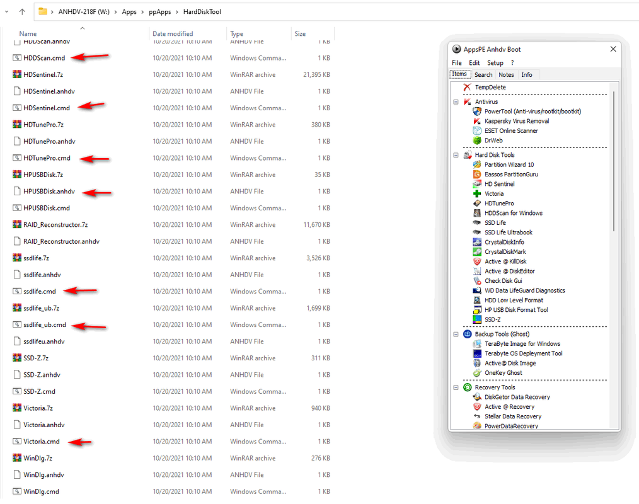Select ESET Online Scanner icon
This screenshot has height=504, width=639.
point(477,131)
